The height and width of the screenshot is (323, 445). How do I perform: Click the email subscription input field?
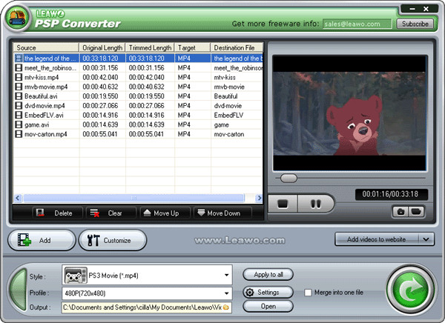click(x=357, y=24)
